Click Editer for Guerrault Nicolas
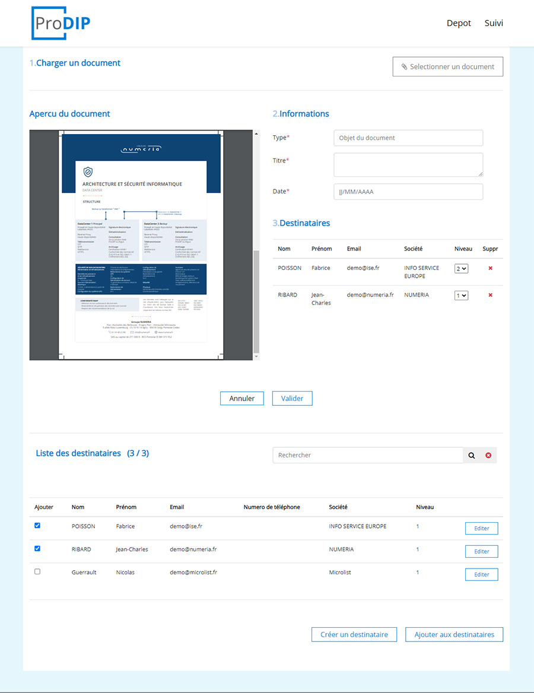The height and width of the screenshot is (693, 534). tap(481, 574)
